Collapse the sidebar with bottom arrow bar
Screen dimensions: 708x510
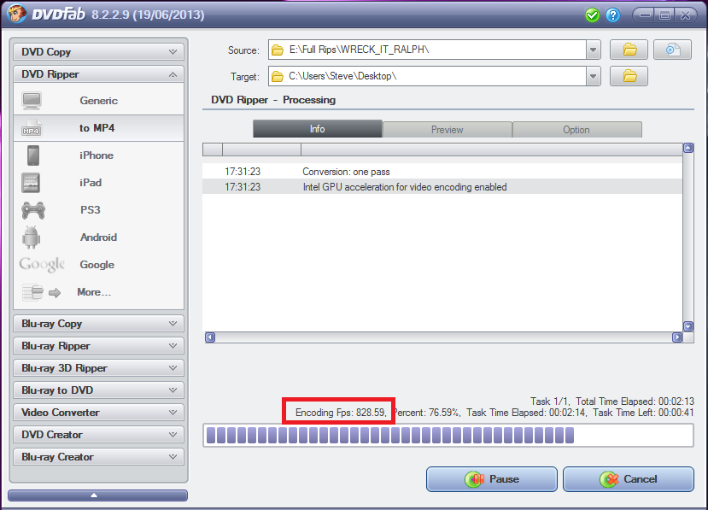pos(97,495)
